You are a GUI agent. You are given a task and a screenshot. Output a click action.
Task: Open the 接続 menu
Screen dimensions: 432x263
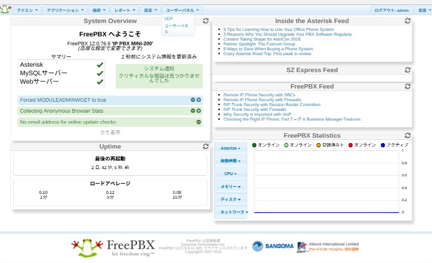[x=99, y=10]
